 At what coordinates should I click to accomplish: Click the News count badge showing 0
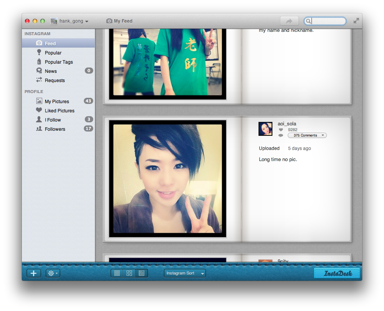[x=89, y=71]
